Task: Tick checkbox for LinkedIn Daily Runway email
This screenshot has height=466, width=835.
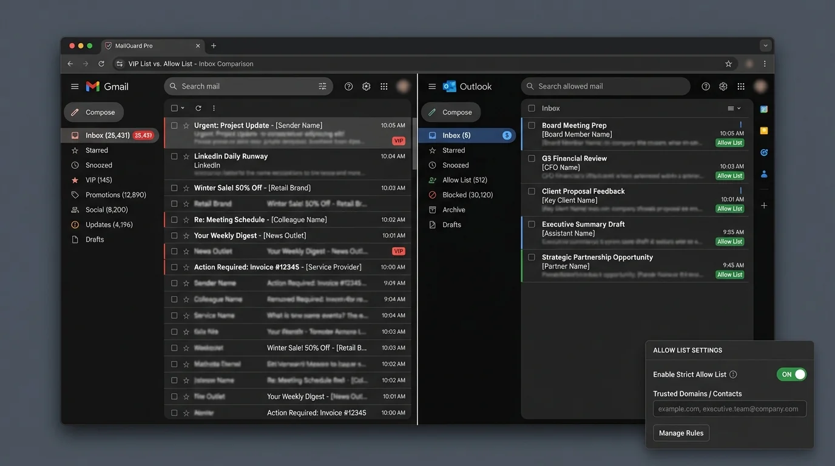Action: point(174,157)
